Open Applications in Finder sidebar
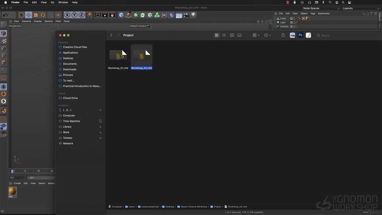Viewport: 382px width, 215px height. (70, 53)
